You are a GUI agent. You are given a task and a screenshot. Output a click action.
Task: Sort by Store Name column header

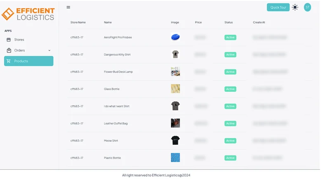click(78, 22)
